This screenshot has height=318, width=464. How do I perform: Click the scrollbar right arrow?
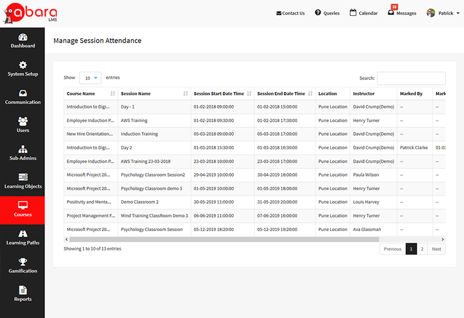(443, 239)
